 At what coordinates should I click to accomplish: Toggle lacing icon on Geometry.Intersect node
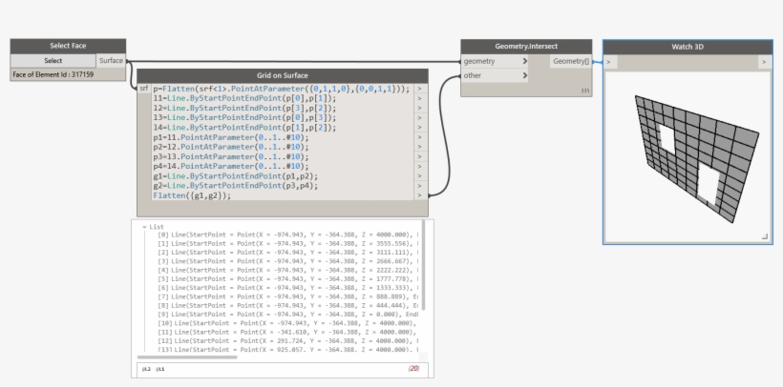pos(584,91)
